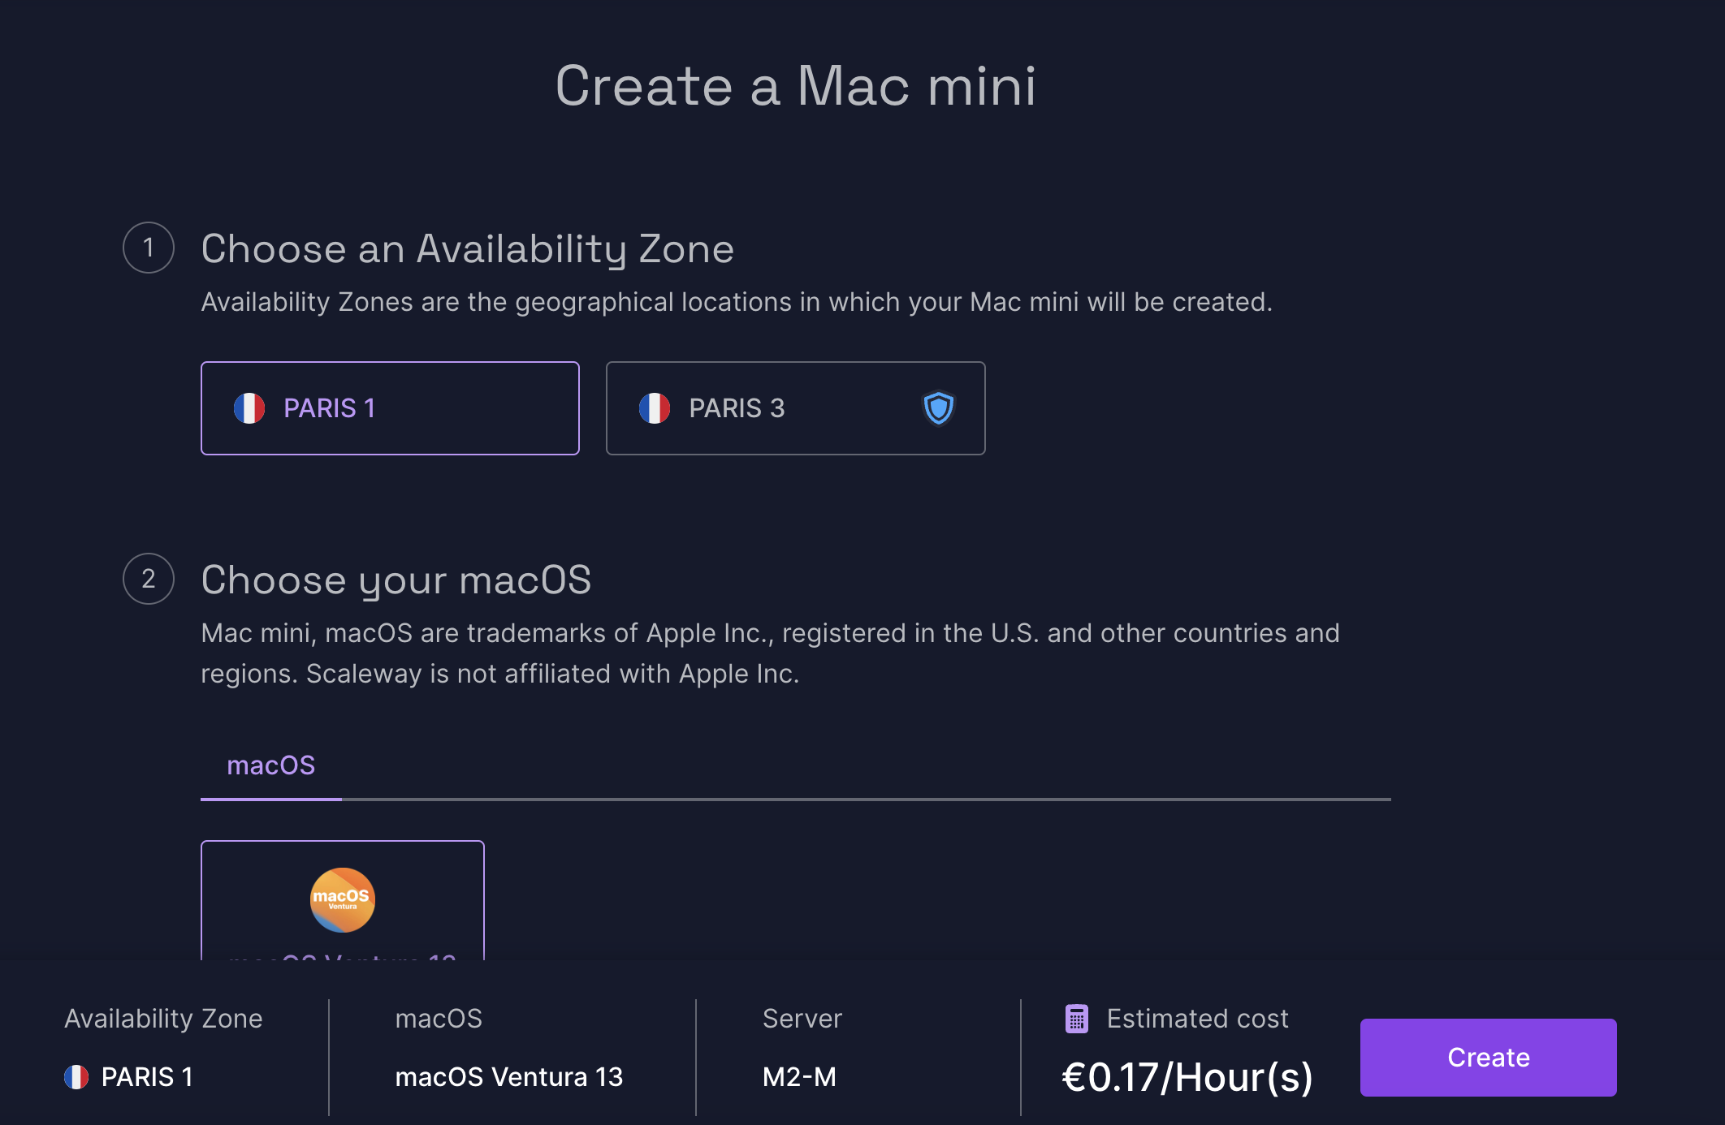Click the "Estimated cost" label
This screenshot has width=1725, height=1125.
[x=1197, y=1019]
